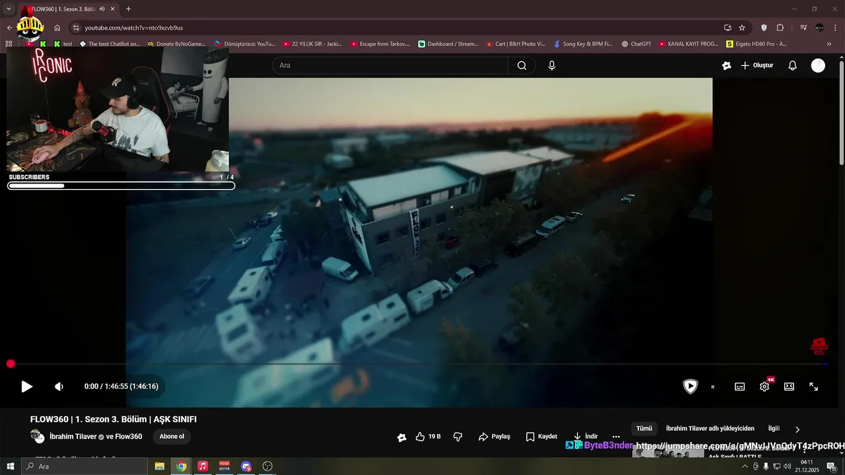The image size is (845, 475).
Task: Open the ChatGPT bookmark
Action: point(636,44)
